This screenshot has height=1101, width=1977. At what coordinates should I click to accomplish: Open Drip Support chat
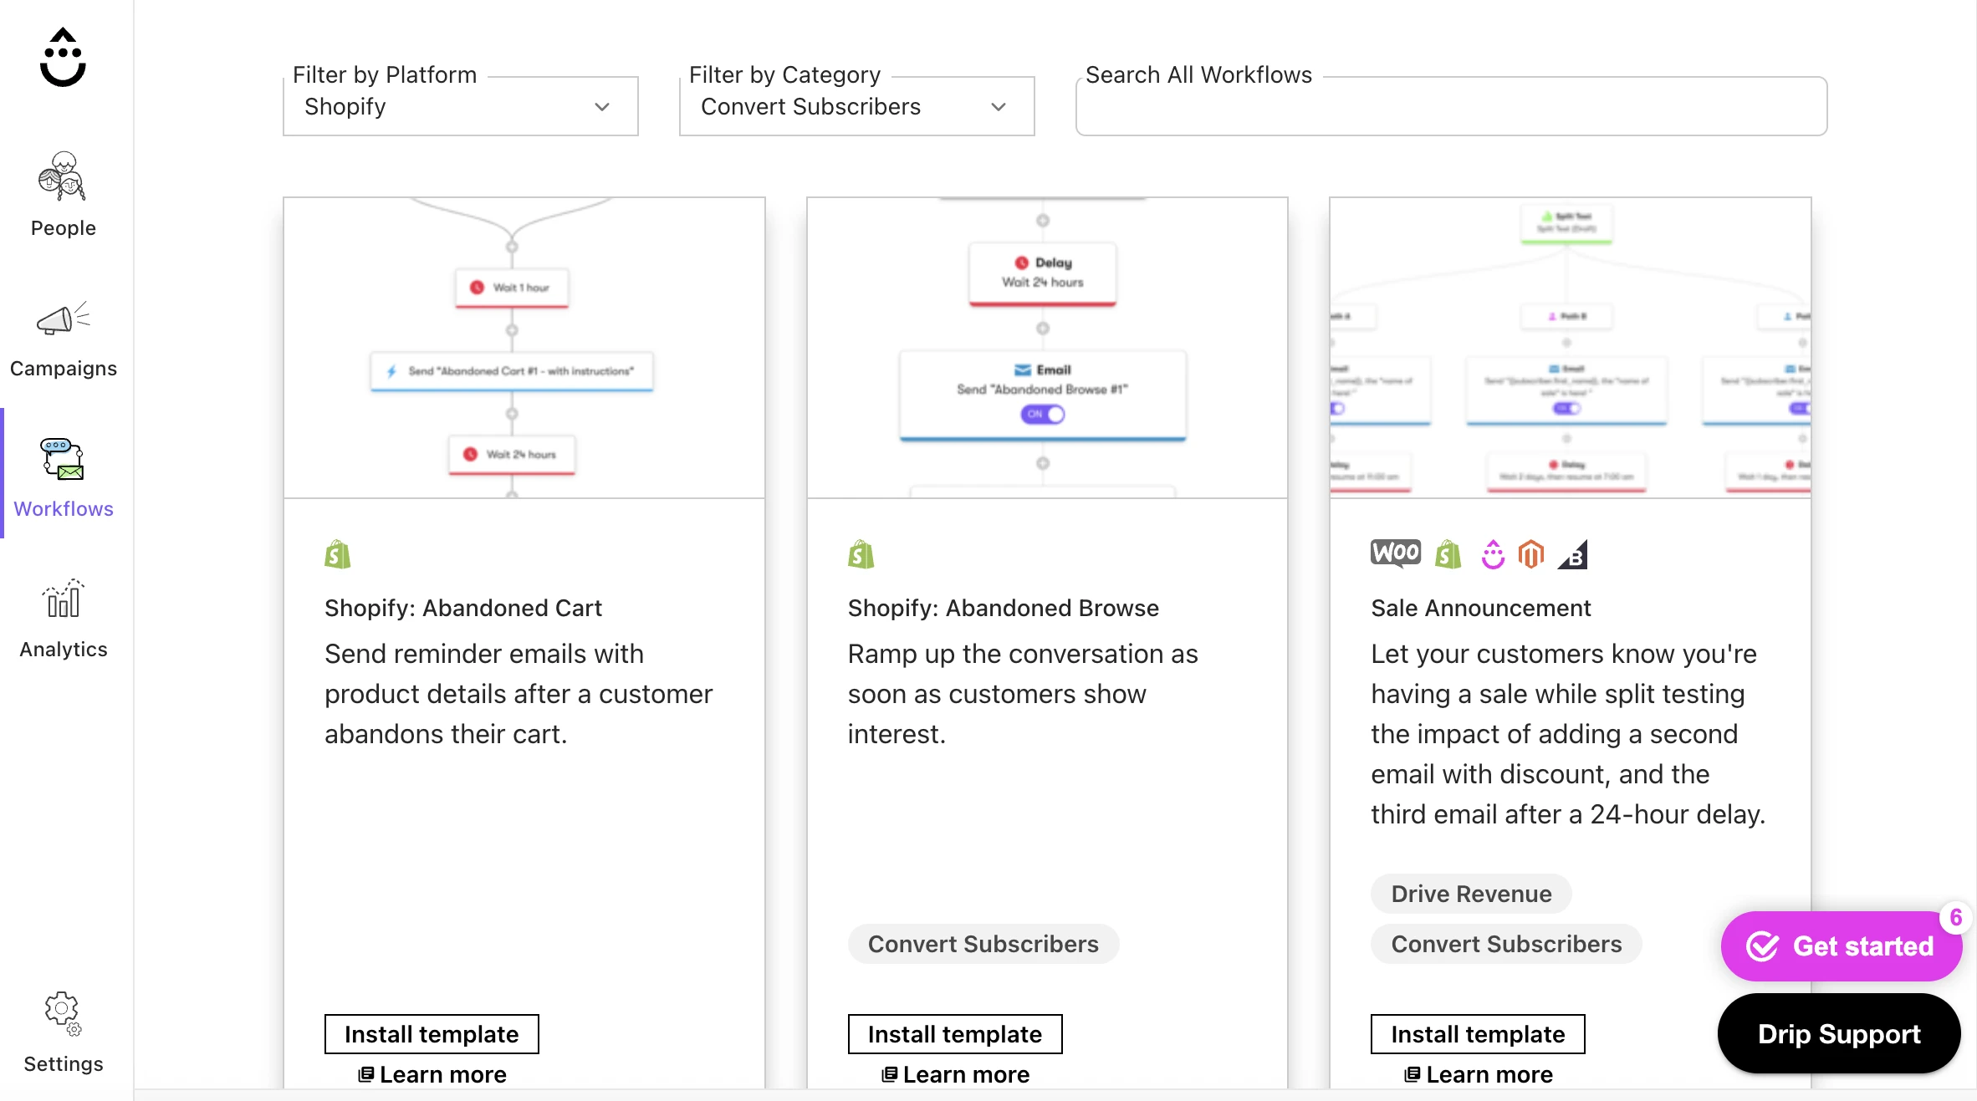point(1839,1034)
